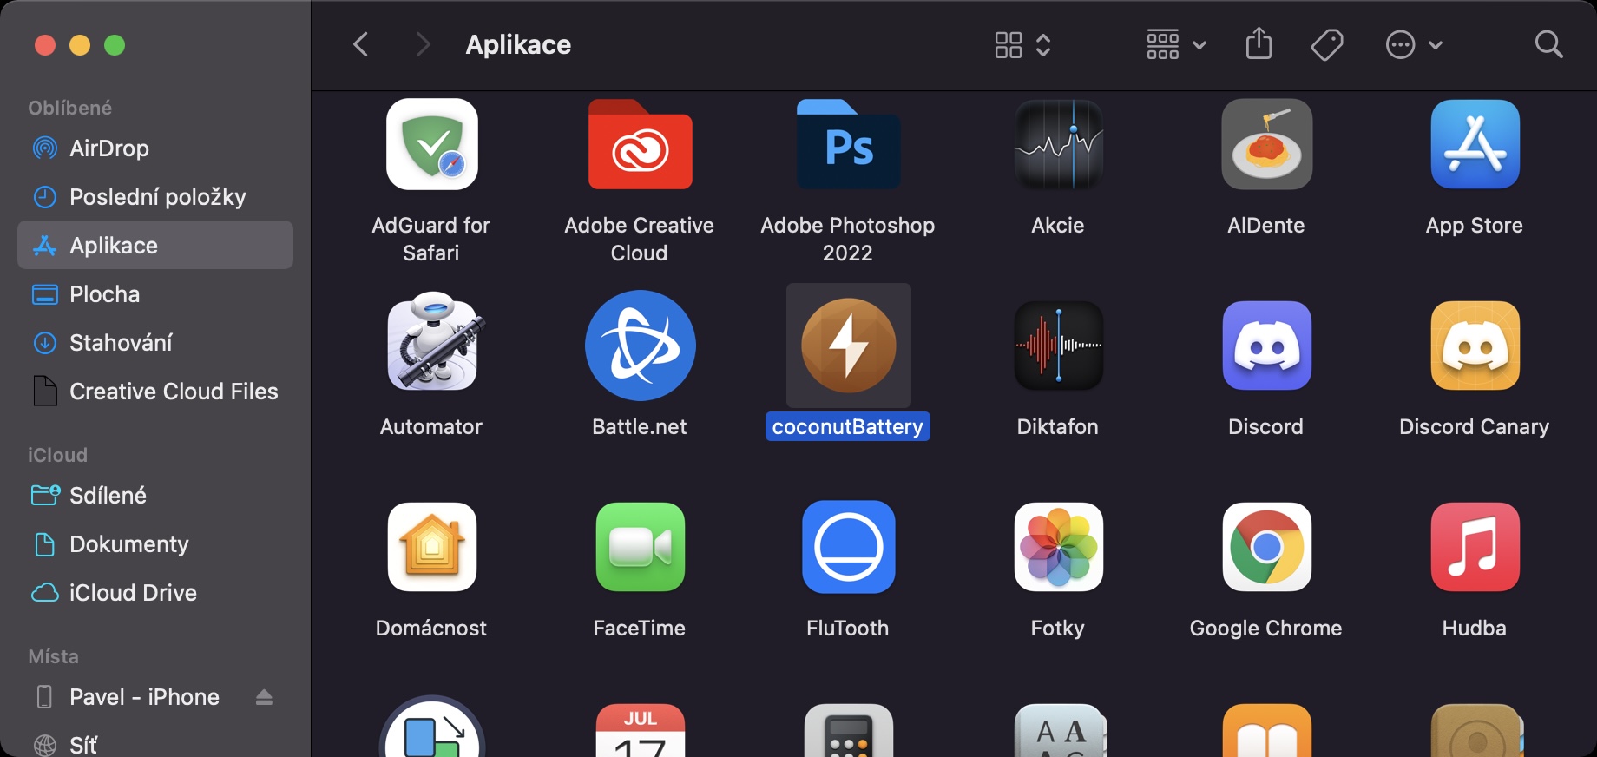Select the Domácnost home app icon
1597x757 pixels.
point(432,547)
